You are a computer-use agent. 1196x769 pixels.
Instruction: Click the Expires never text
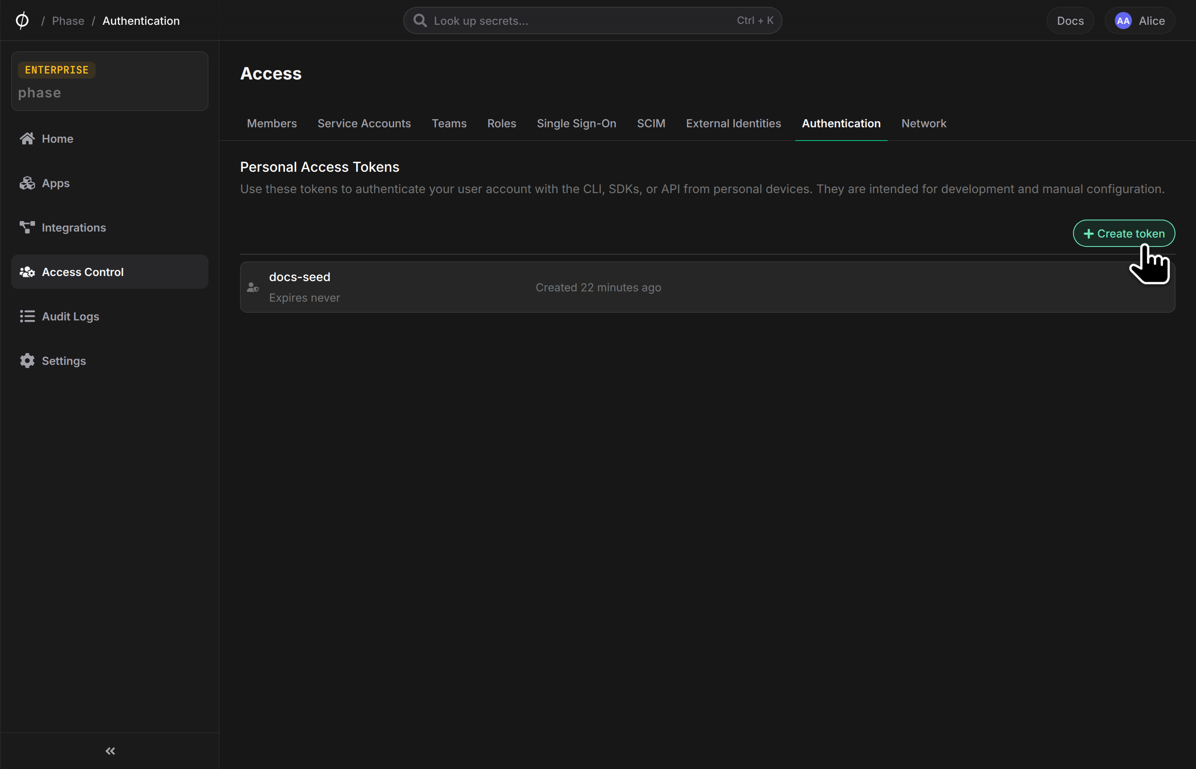click(x=305, y=298)
